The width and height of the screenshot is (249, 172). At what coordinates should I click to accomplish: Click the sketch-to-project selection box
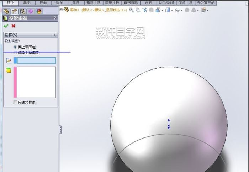(36, 61)
